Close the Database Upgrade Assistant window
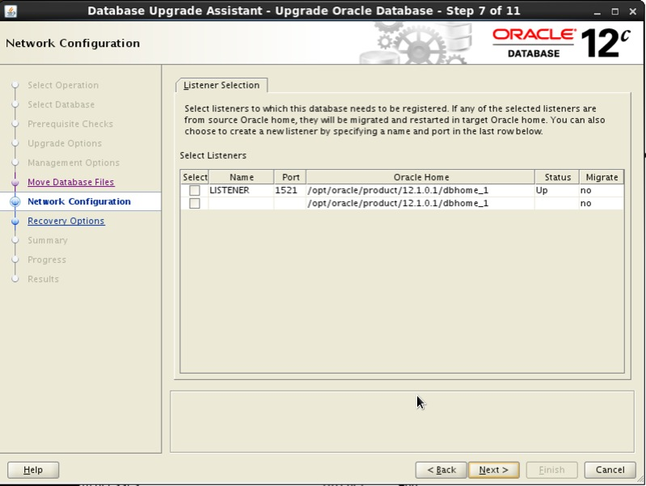646x486 pixels. [633, 11]
